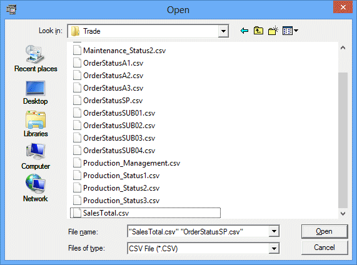Screen dimensions: 357x265
Task: Open Recent places shortcut
Action: click(x=36, y=59)
